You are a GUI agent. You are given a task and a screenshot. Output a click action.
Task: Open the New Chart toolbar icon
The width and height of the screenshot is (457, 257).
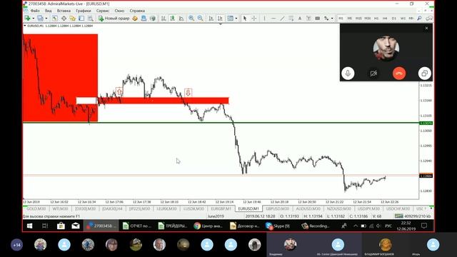[28, 19]
